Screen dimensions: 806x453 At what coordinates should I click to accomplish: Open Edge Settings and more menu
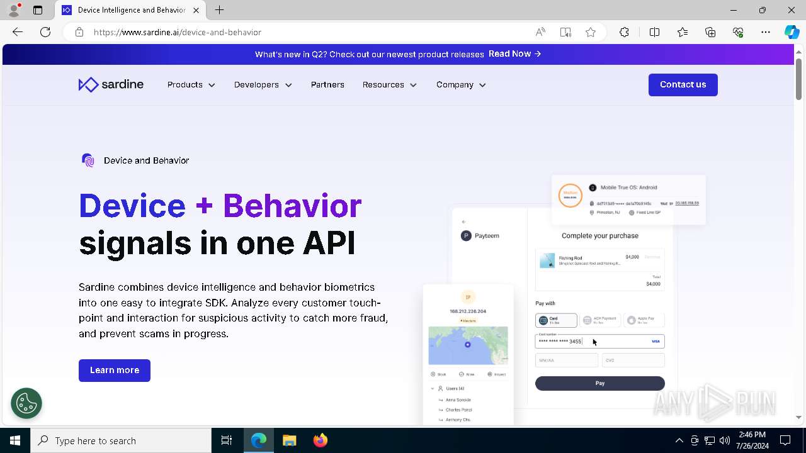click(x=766, y=32)
